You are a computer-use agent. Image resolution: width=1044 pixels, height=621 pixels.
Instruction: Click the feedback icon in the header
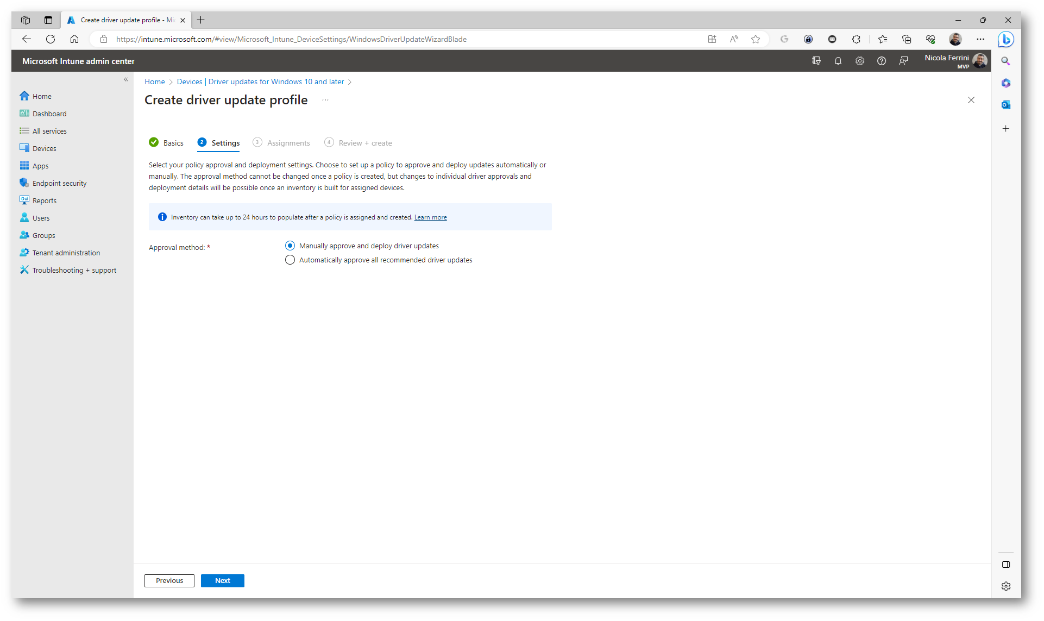coord(903,61)
